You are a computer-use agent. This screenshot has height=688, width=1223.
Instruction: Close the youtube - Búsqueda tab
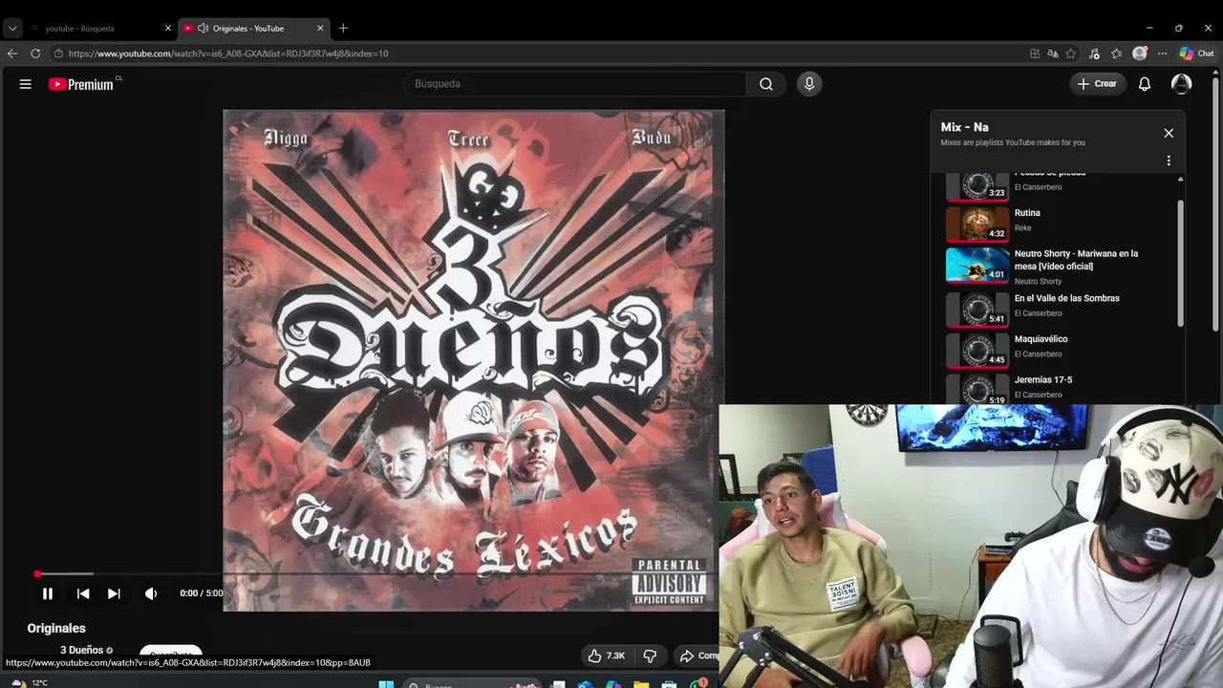tap(168, 29)
